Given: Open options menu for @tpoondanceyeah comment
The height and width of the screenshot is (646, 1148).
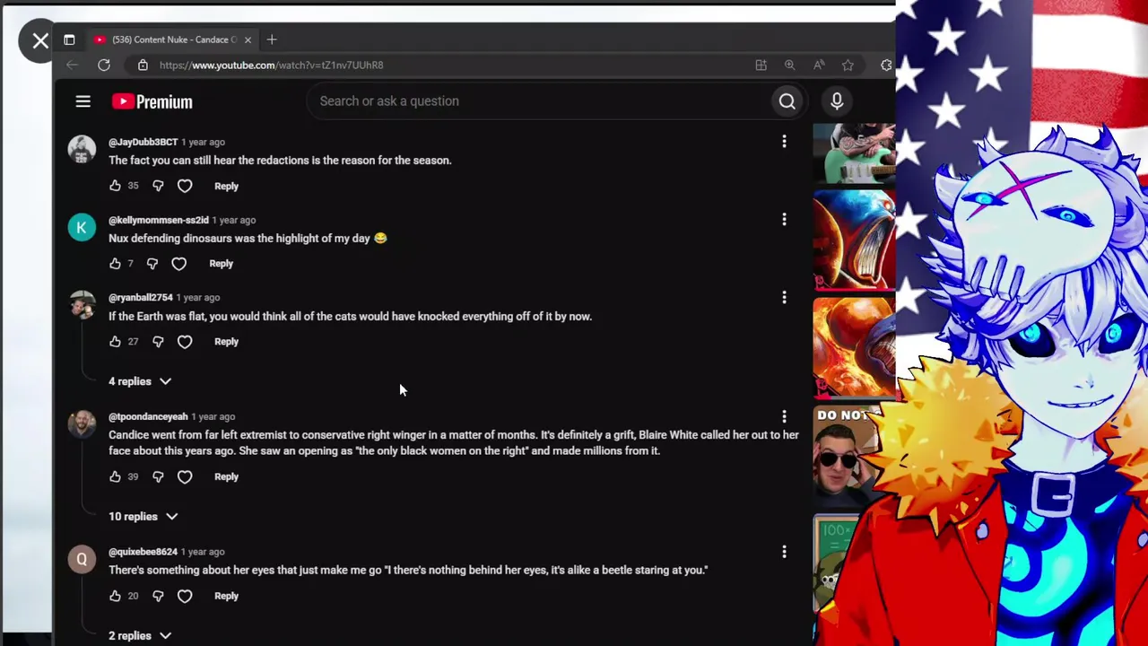Looking at the screenshot, I should [x=784, y=416].
